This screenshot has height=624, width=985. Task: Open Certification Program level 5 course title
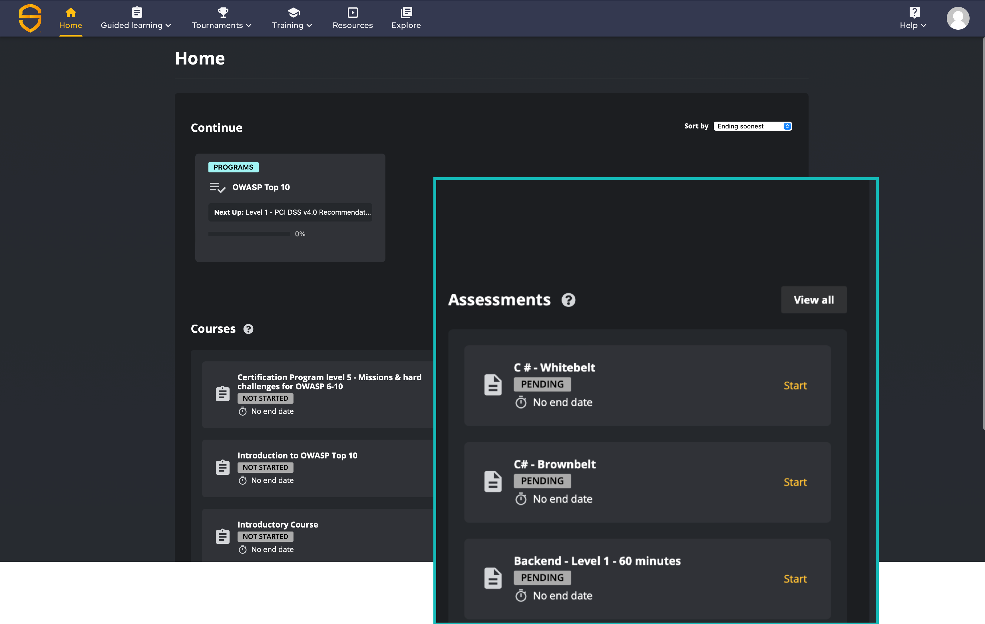(x=329, y=382)
